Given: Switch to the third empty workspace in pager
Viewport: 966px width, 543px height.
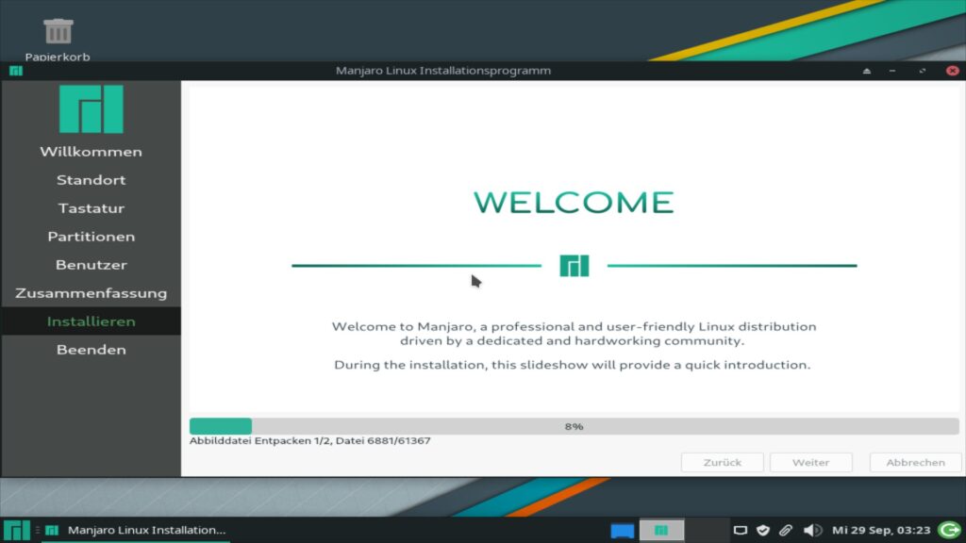Looking at the screenshot, I should coord(707,530).
